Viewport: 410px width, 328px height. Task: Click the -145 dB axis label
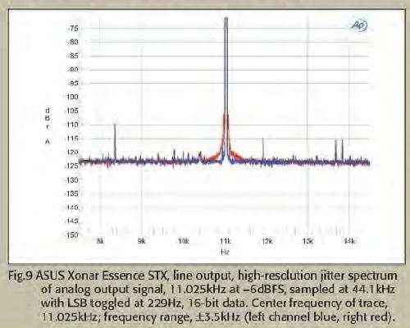[x=71, y=221]
